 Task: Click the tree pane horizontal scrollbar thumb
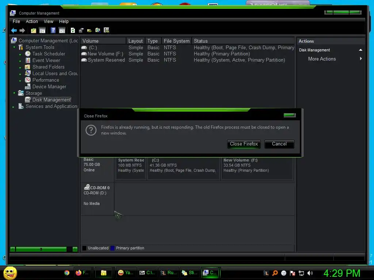pyautogui.click(x=41, y=249)
